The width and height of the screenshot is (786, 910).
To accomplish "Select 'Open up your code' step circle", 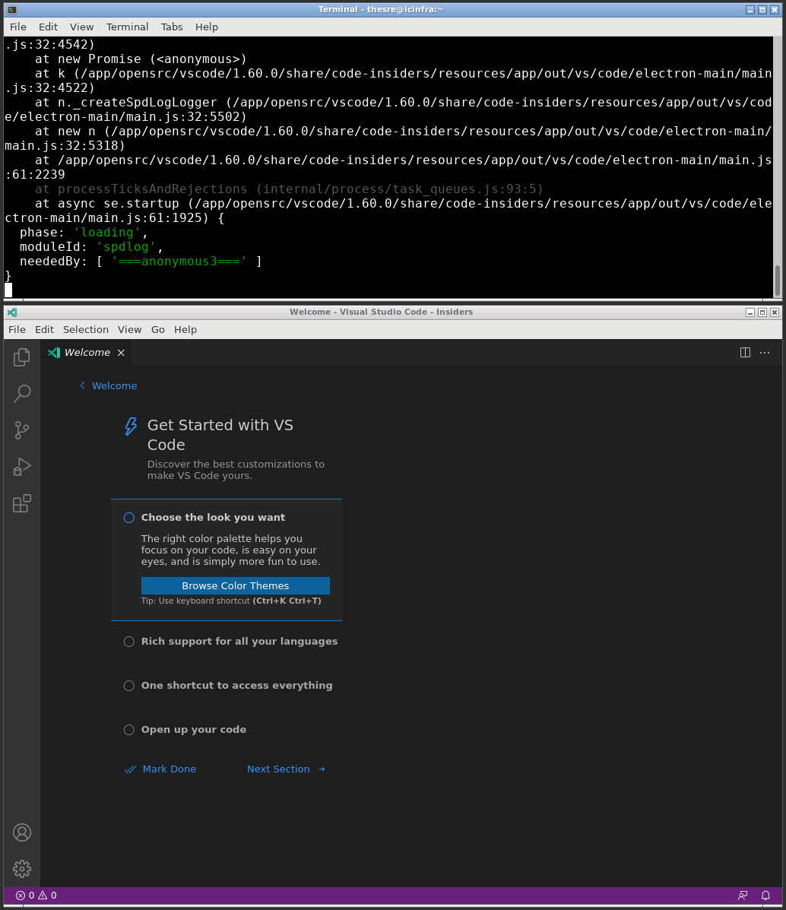I will tap(129, 730).
